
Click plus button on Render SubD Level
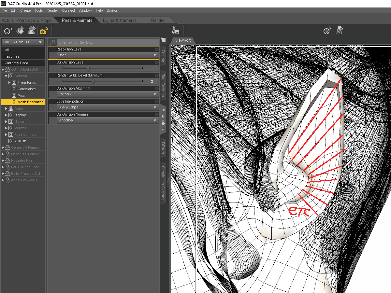[143, 81]
